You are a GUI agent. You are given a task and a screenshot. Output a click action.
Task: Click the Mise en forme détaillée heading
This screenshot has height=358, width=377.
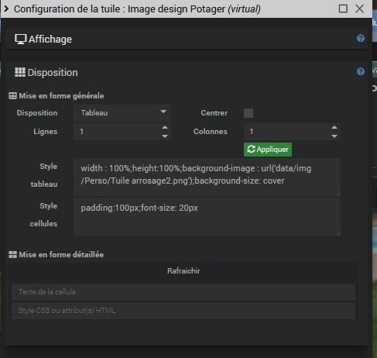tap(61, 255)
